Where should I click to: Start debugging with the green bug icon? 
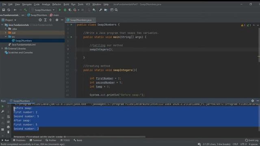tap(65, 10)
